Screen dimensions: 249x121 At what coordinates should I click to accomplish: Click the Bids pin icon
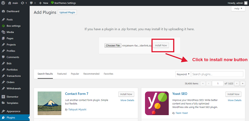tap(3, 63)
